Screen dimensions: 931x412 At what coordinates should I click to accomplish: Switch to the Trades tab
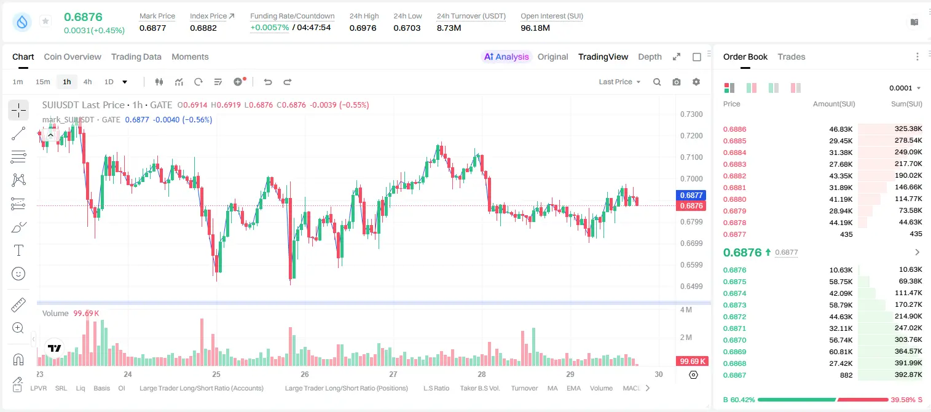click(791, 57)
